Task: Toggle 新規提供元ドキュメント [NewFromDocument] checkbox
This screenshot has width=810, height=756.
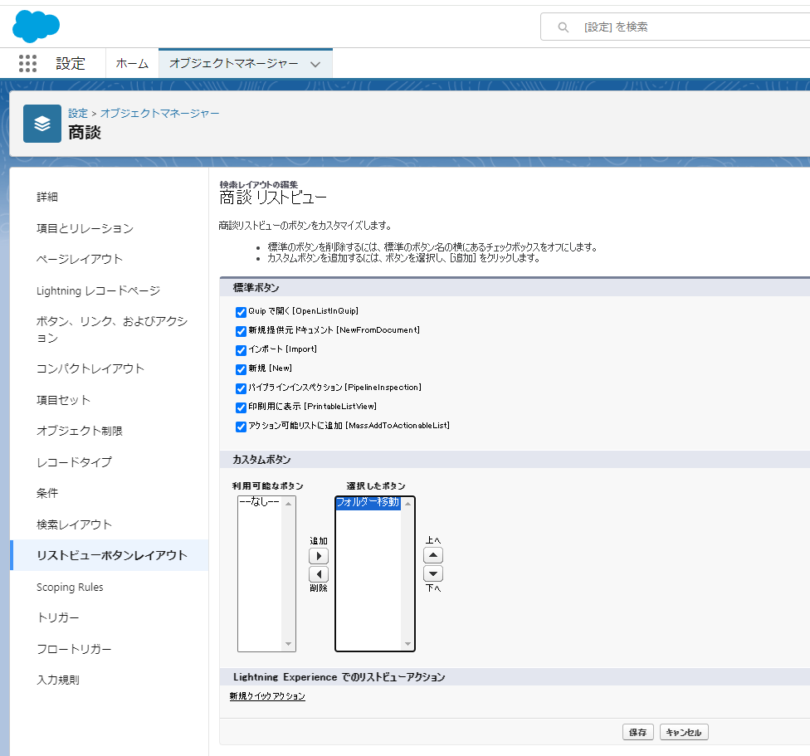Action: pos(241,331)
